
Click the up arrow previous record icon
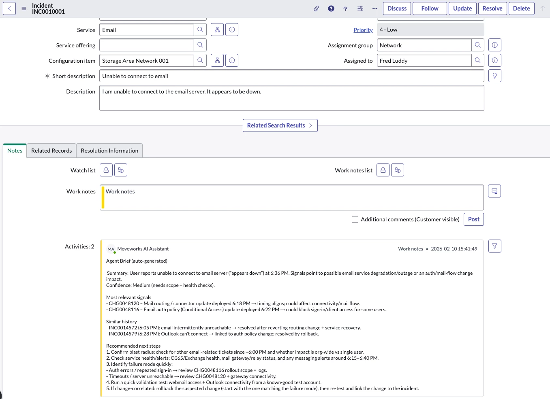[x=543, y=8]
